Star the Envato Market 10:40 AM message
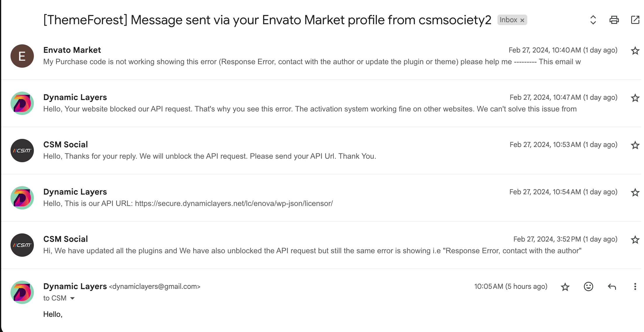The image size is (644, 332). (635, 51)
